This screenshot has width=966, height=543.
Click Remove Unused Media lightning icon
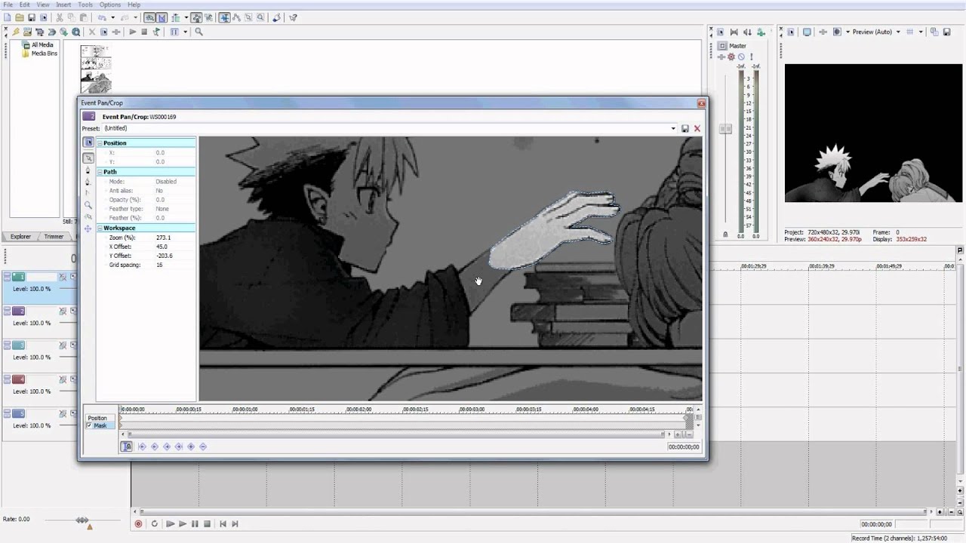(x=16, y=32)
